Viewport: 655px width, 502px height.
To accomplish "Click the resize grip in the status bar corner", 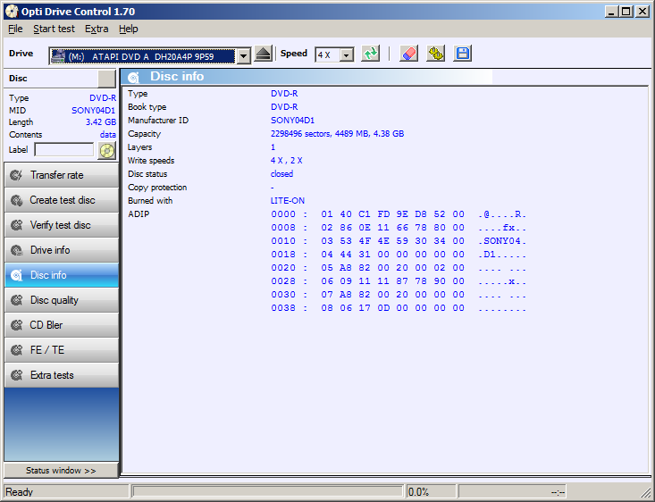I will click(646, 493).
